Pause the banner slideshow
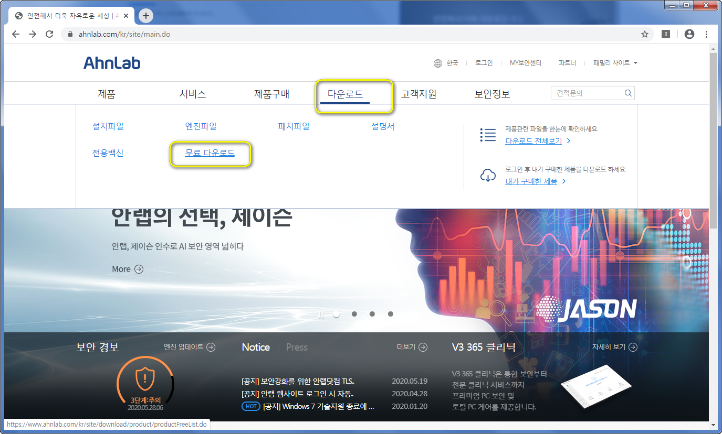 [x=321, y=314]
